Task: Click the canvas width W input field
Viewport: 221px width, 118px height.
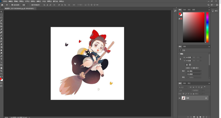Action: click(188, 57)
